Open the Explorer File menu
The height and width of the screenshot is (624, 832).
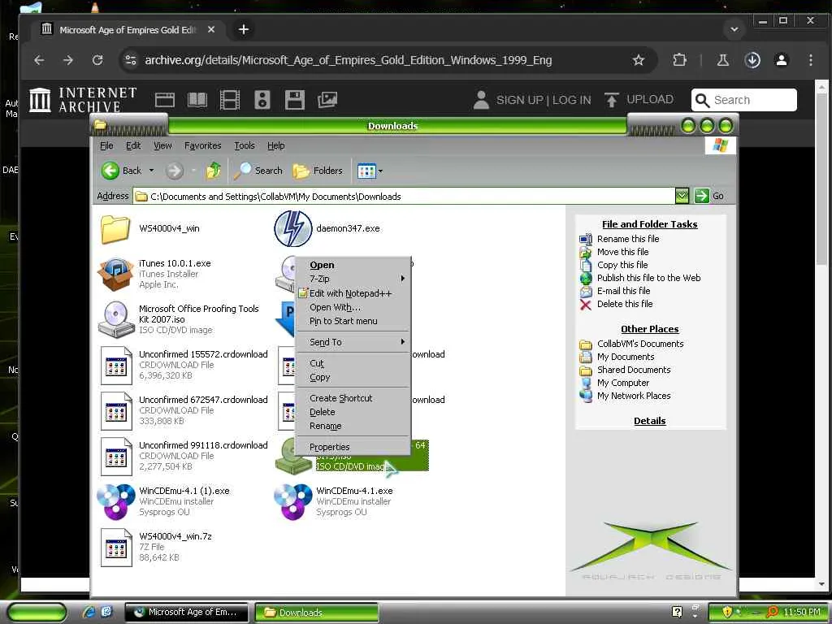pyautogui.click(x=106, y=145)
